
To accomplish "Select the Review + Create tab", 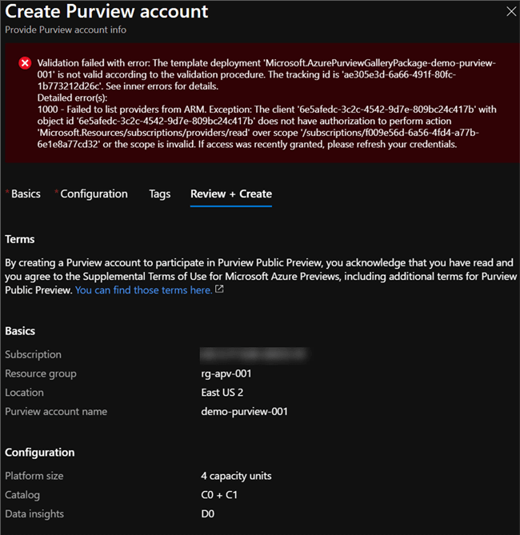I will (x=231, y=194).
